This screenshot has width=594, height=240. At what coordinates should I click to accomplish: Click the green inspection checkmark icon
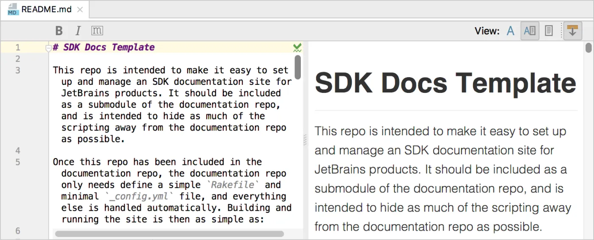[297, 47]
